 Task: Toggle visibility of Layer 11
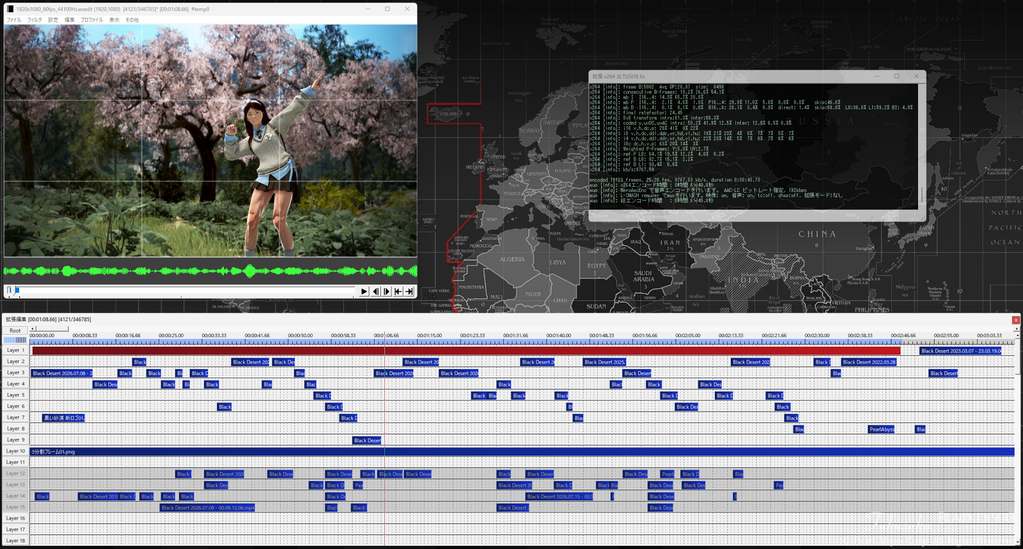tap(15, 463)
